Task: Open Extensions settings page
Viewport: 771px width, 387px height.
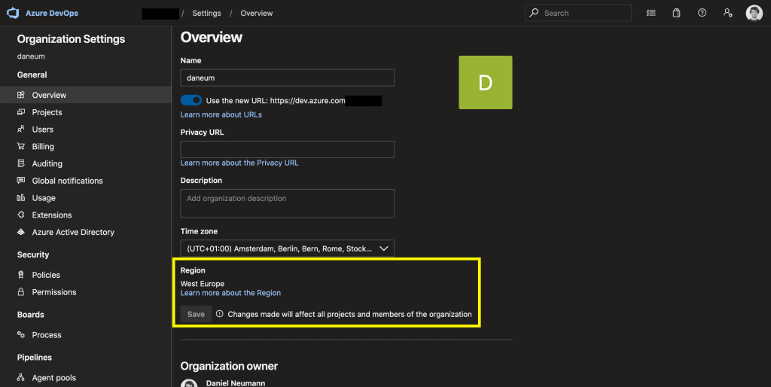Action: pos(52,215)
